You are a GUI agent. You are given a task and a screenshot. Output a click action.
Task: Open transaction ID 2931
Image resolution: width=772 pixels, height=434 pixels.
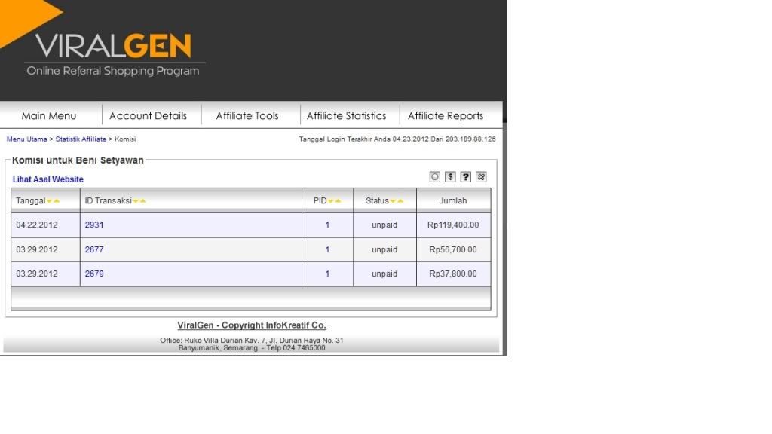coord(94,225)
